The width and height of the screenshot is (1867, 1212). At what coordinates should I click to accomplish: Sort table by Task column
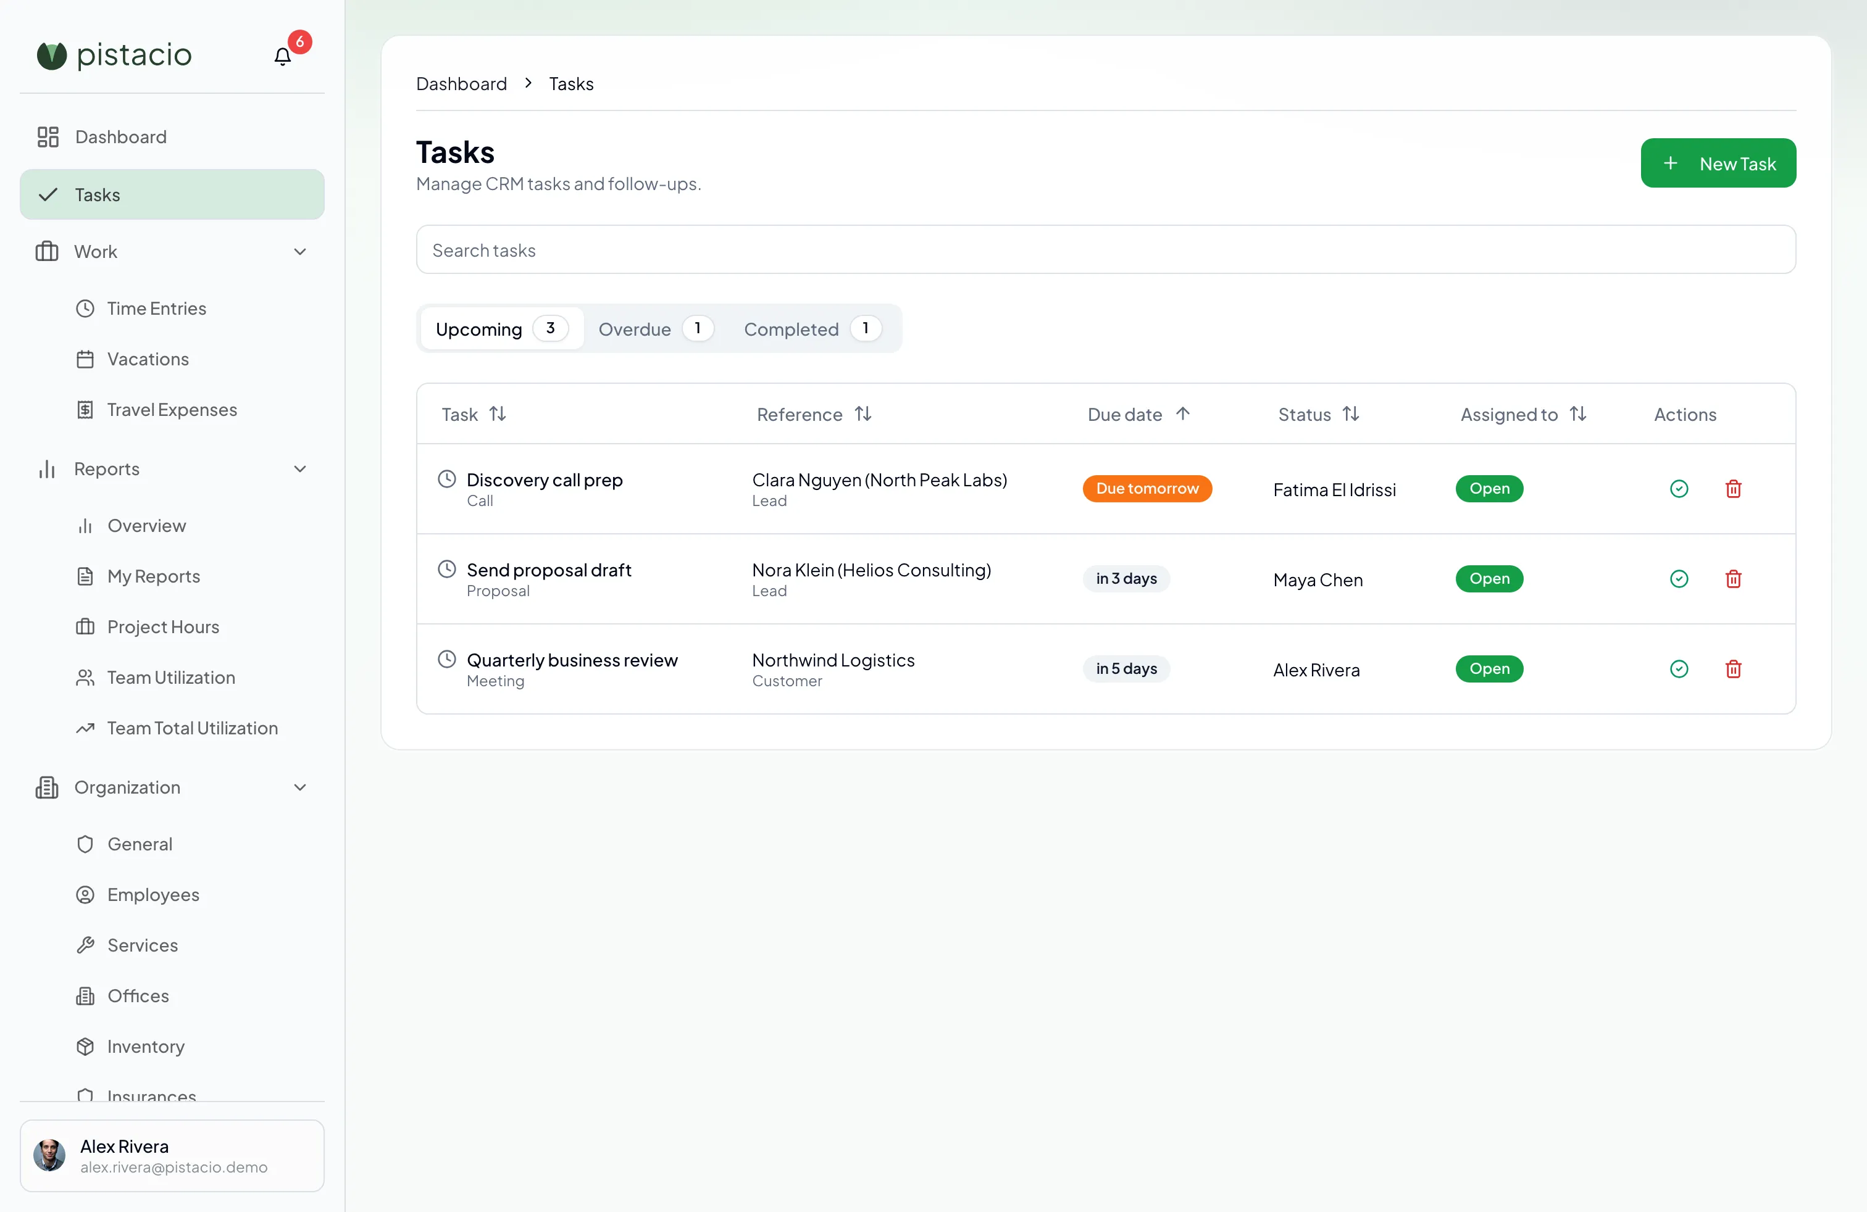[498, 414]
